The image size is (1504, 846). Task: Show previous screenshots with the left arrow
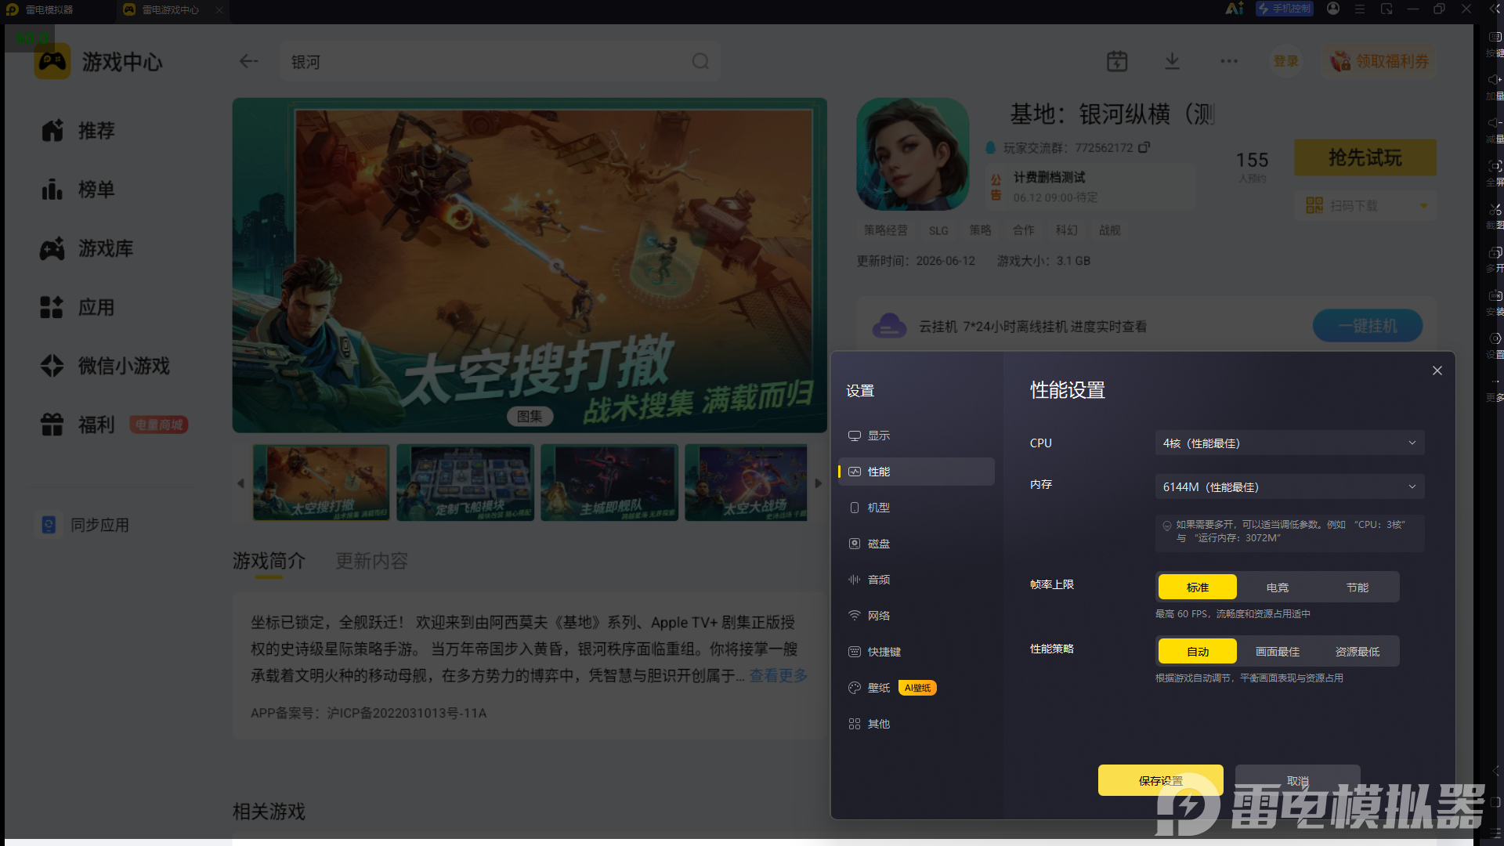click(x=240, y=483)
